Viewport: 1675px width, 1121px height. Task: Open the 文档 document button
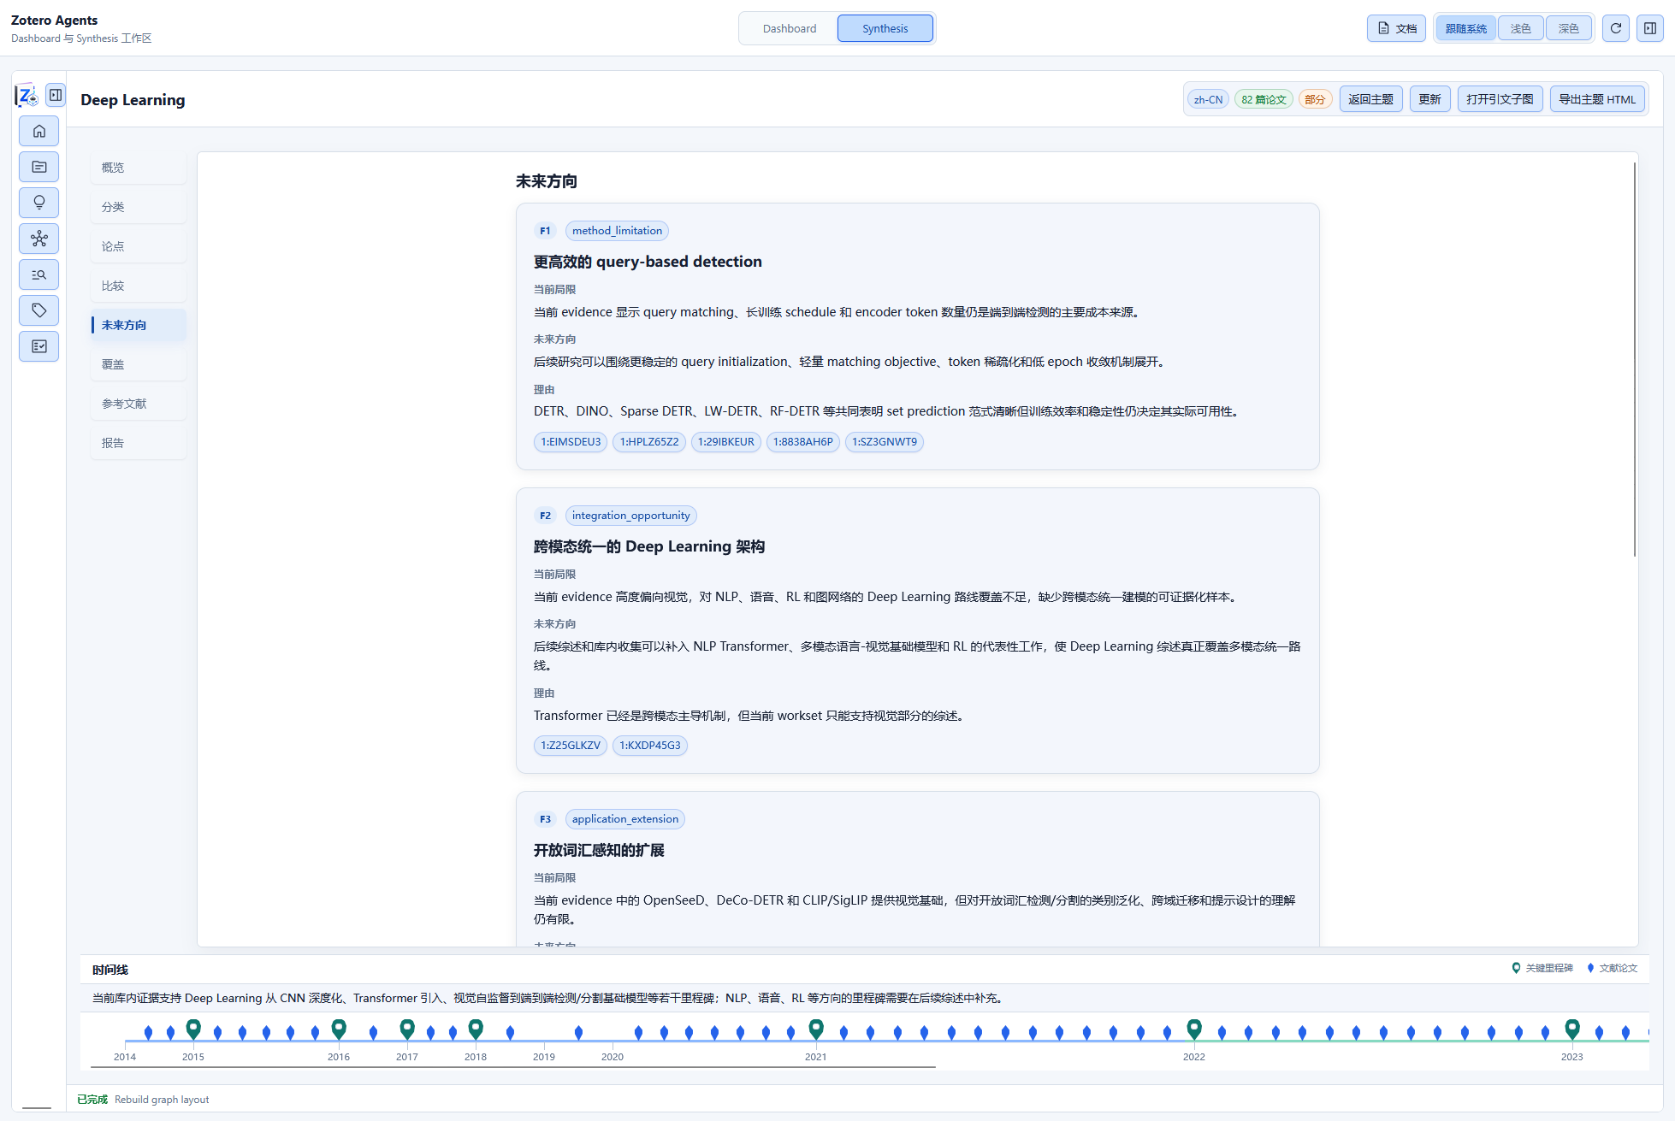click(1396, 28)
